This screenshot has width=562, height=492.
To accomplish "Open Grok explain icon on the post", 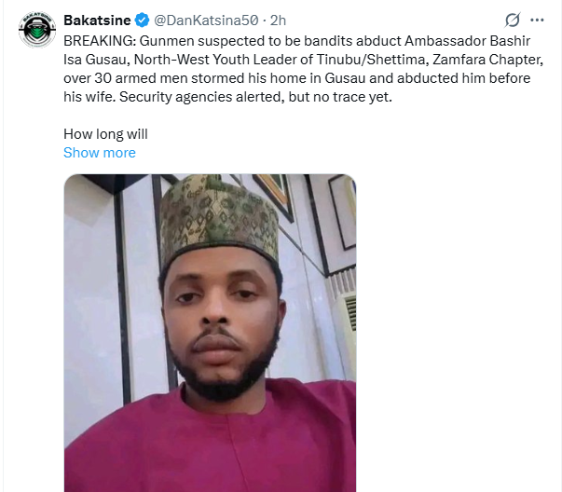I will click(x=511, y=20).
